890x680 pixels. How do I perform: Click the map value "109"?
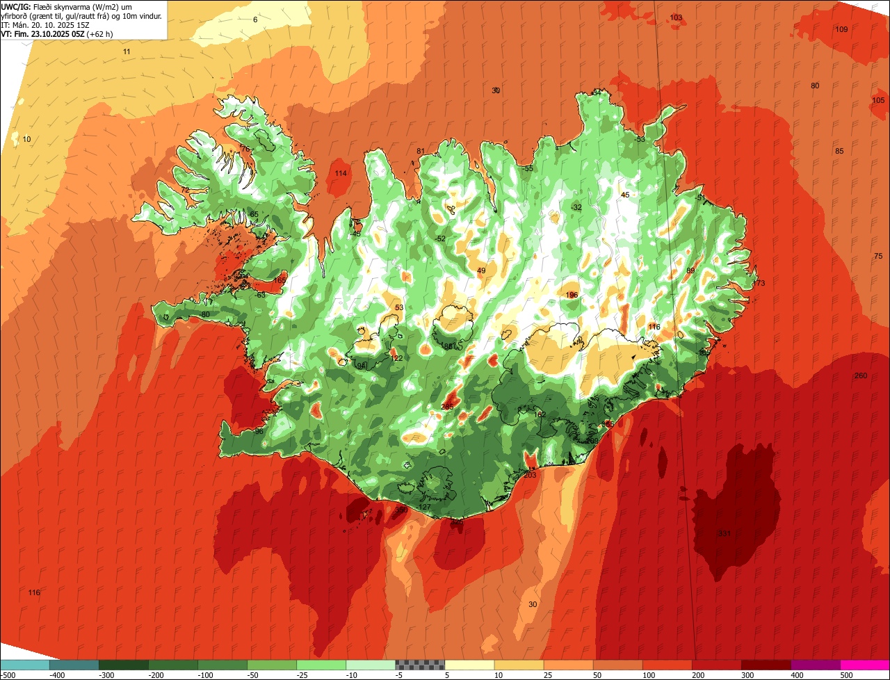point(841,29)
